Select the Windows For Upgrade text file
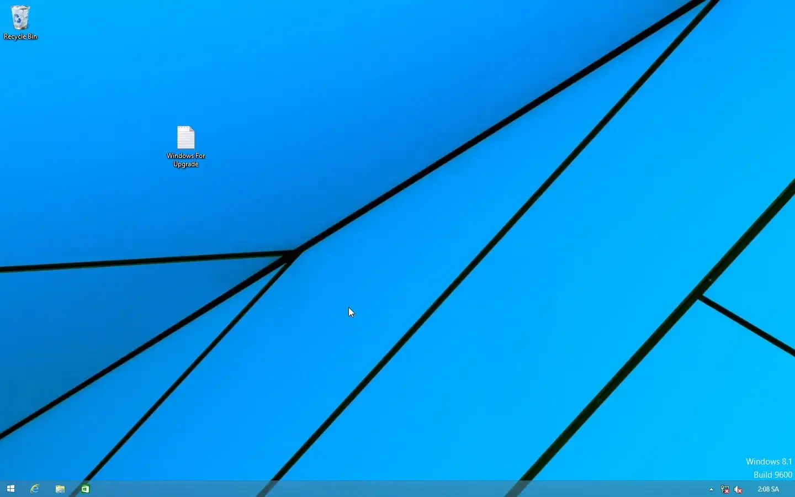 pyautogui.click(x=186, y=146)
